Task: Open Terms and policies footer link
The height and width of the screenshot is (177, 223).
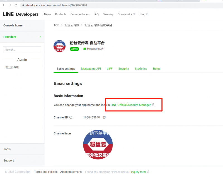Action: pos(46,172)
